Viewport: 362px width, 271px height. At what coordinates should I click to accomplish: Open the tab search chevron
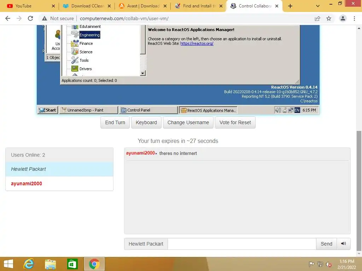318,6
